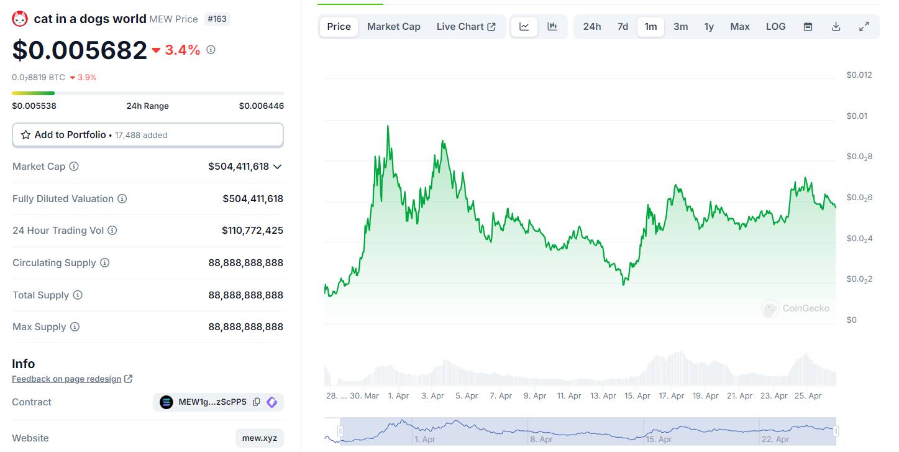The image size is (899, 452).
Task: Click the Add to Portfolio button
Action: tap(148, 135)
